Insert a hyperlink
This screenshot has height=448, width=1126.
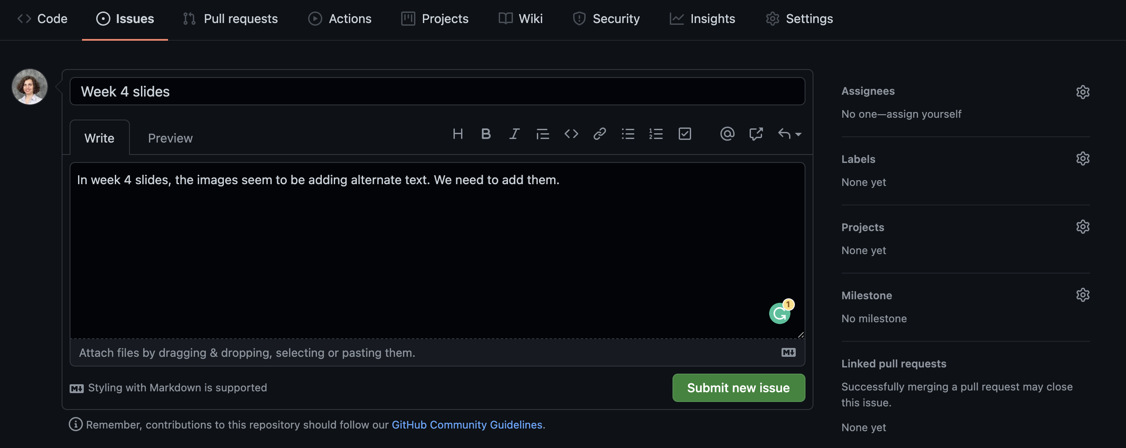click(x=600, y=134)
